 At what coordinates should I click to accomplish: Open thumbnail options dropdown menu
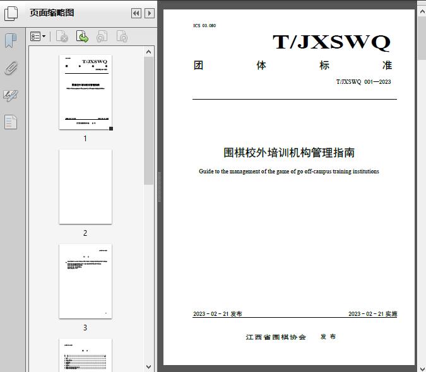(x=38, y=37)
